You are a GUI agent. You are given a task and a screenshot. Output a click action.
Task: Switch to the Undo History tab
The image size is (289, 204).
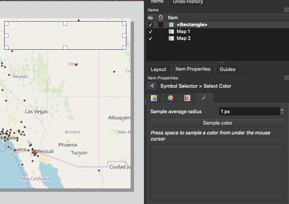pos(188,2)
